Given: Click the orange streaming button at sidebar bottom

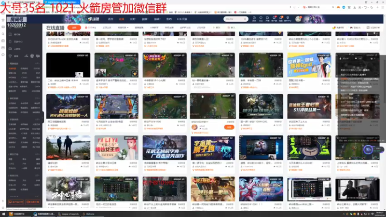Looking at the screenshot, I should (x=32, y=202).
